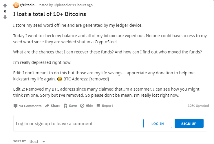
Task: Click the '12% Upvoted' label
Action: pyautogui.click(x=198, y=106)
